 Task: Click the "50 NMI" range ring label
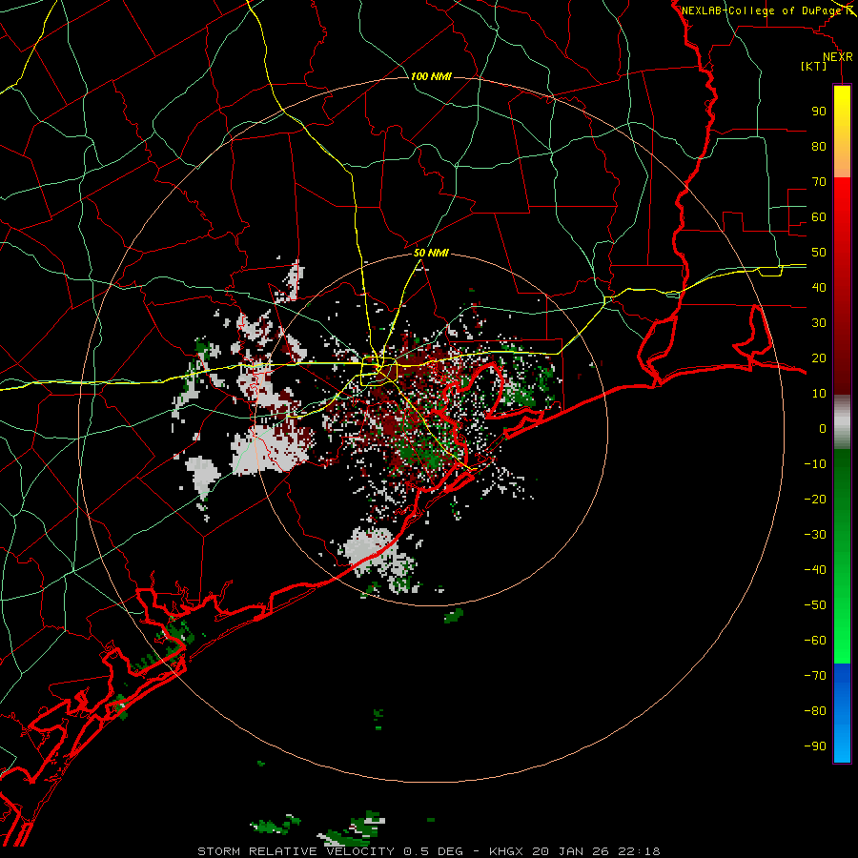(x=431, y=253)
